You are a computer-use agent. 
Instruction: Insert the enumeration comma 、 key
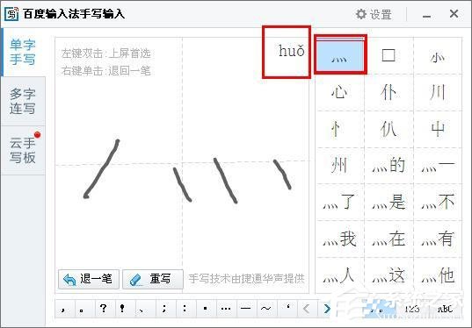pos(145,309)
